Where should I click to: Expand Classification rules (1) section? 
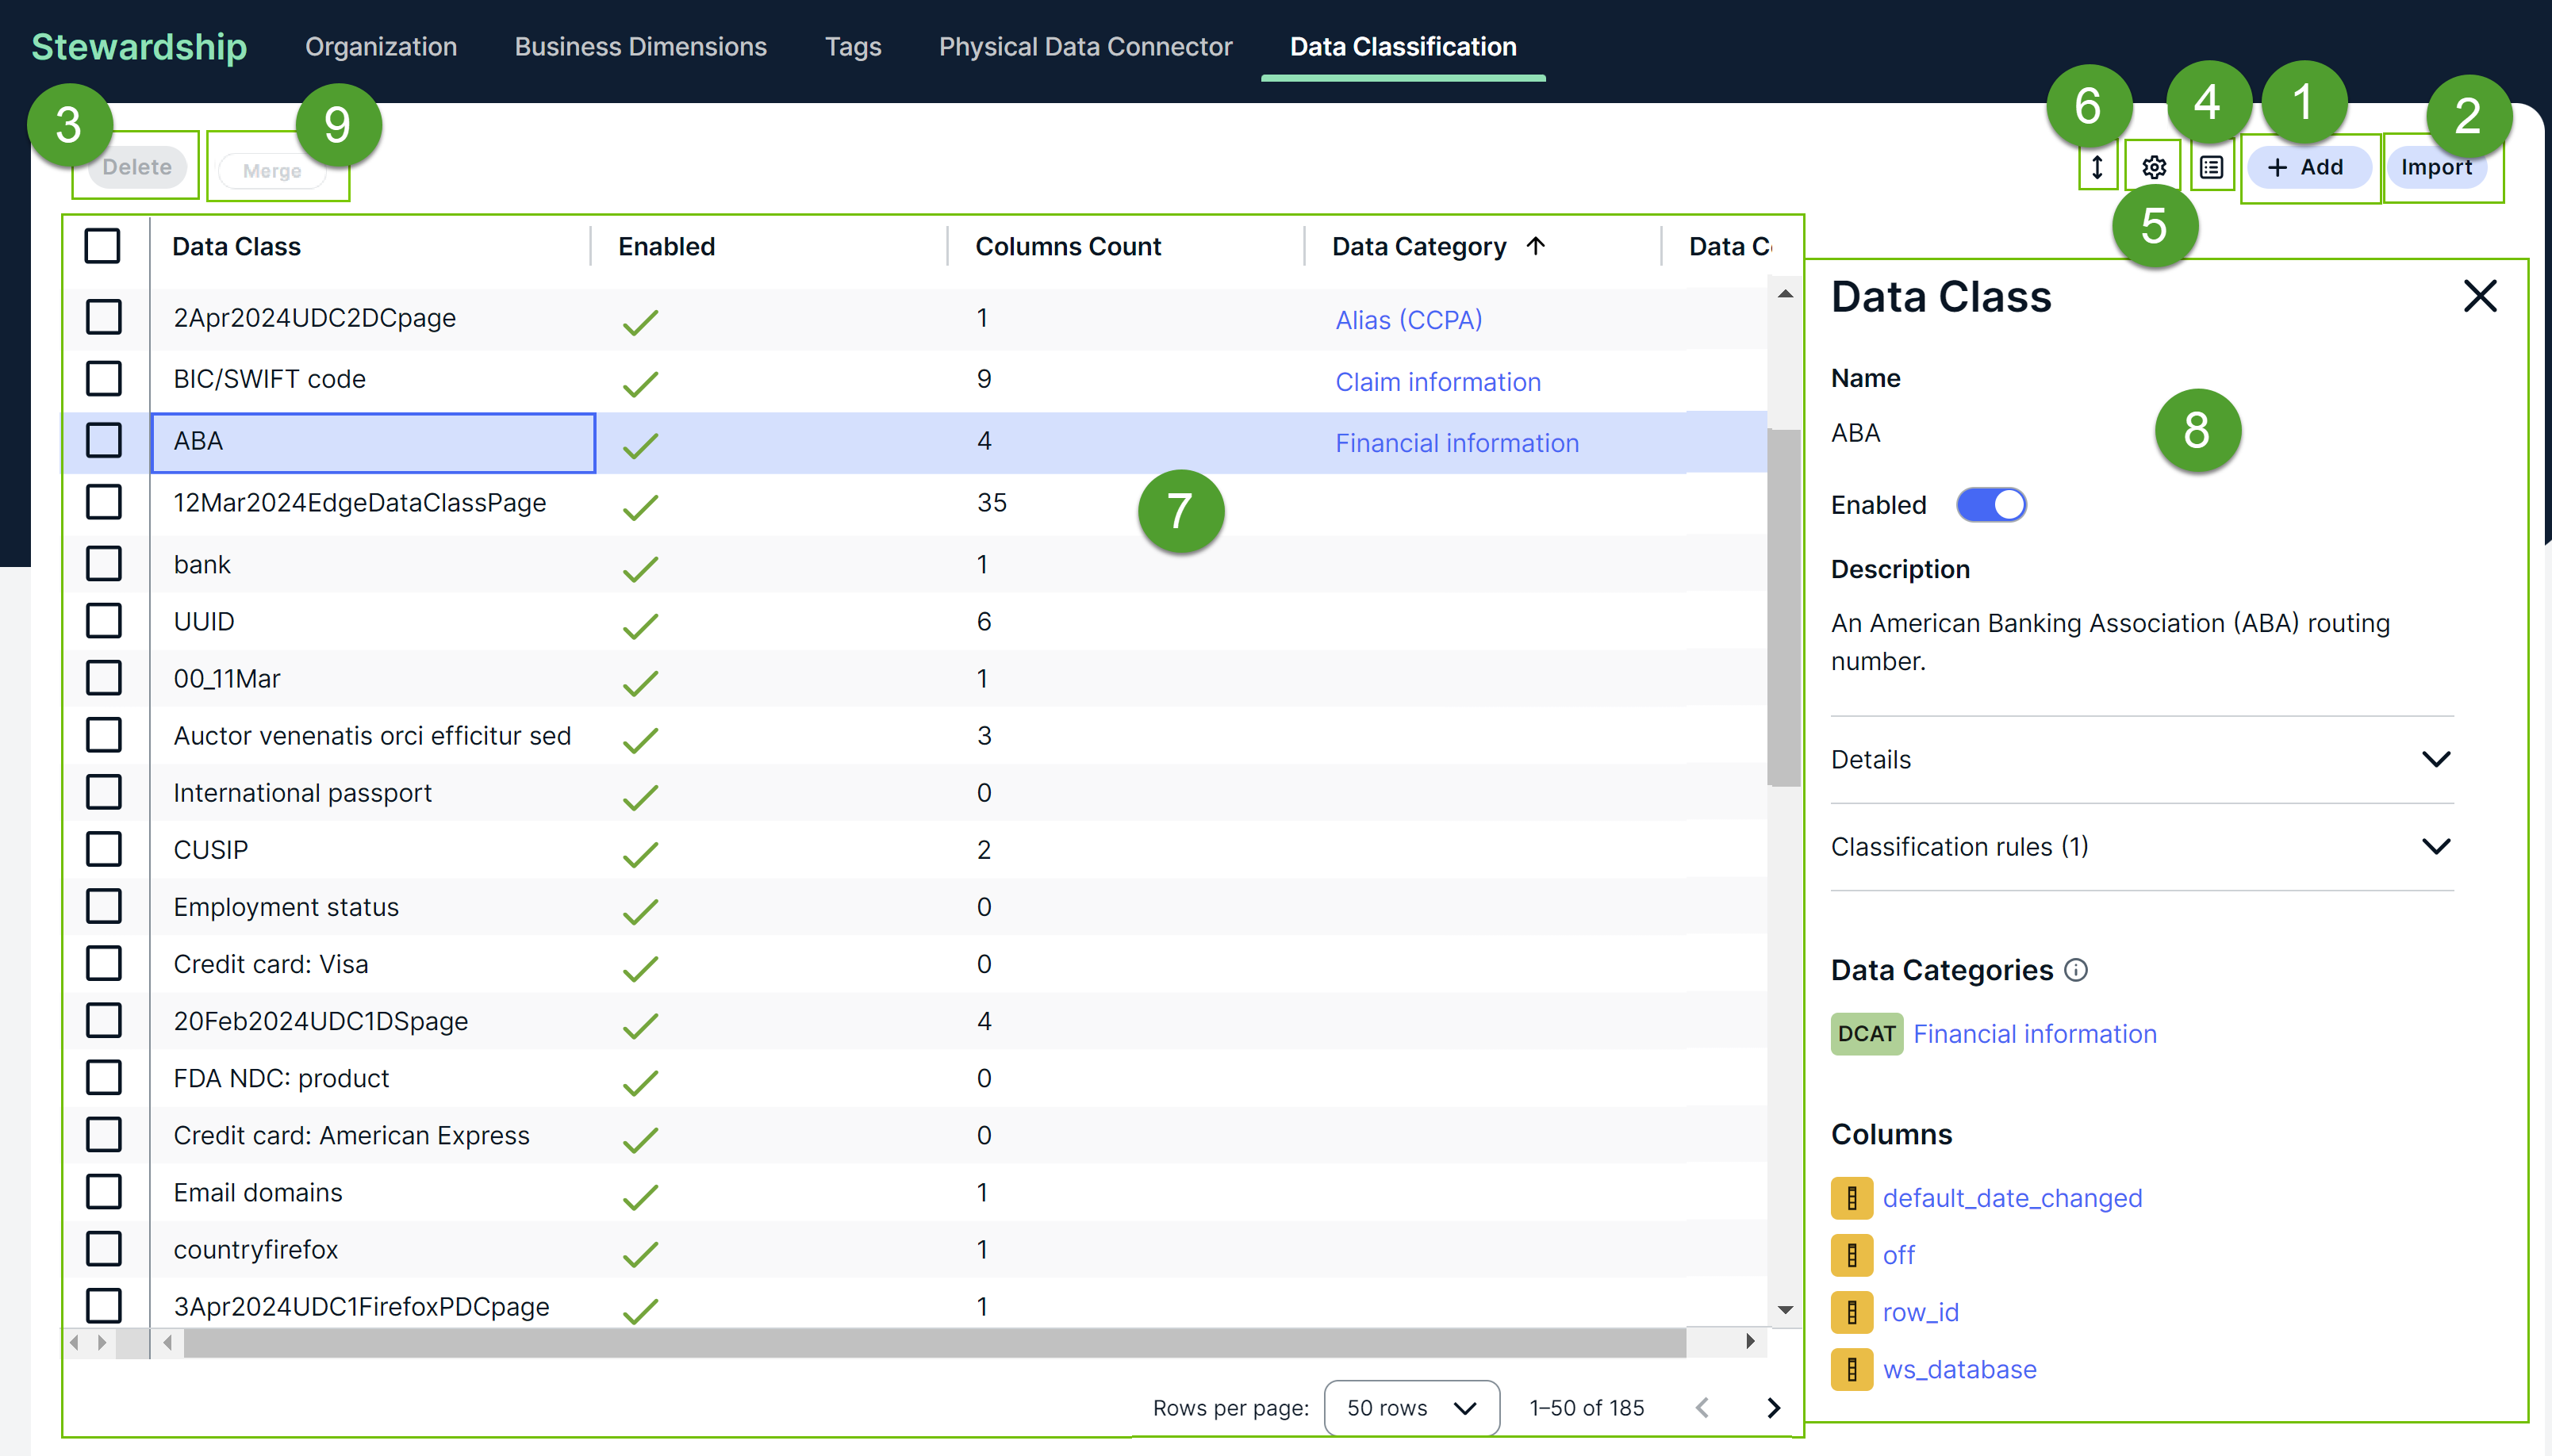pos(2436,846)
